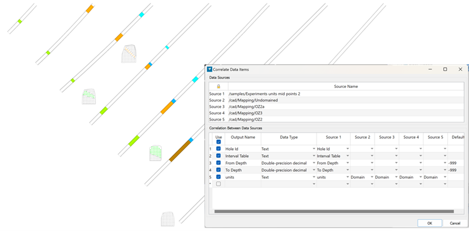The height and width of the screenshot is (231, 469).
Task: Click the Correlate Data Items title bar icon
Action: 209,69
